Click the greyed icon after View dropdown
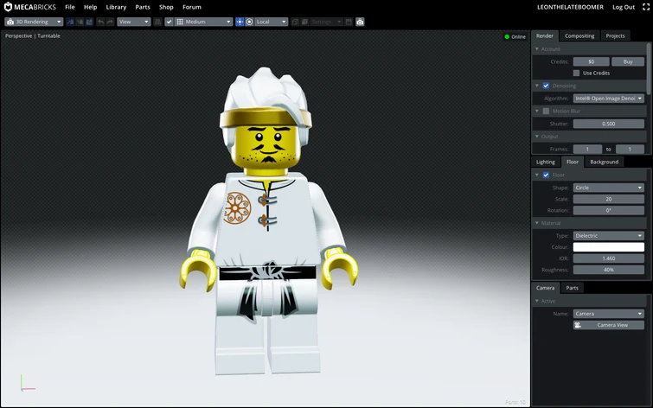This screenshot has width=653, height=408. [157, 22]
